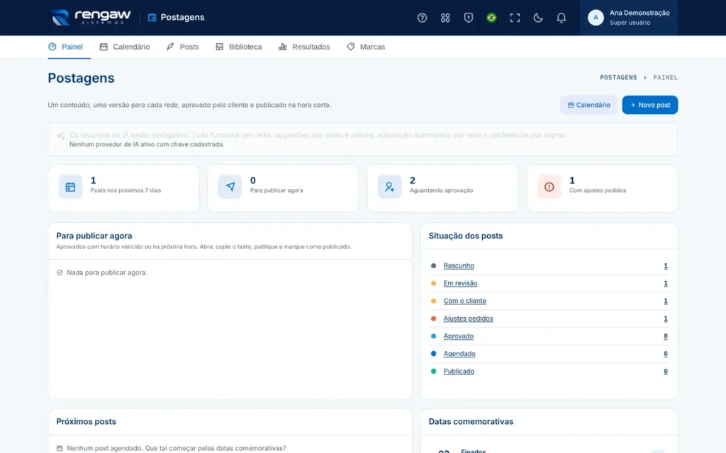Click the red alert icon for adjustments
Viewport: 726px width, 453px height.
549,187
